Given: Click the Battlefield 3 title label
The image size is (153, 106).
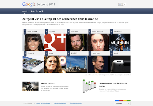Looking at the screenshot, I should point(118,31).
